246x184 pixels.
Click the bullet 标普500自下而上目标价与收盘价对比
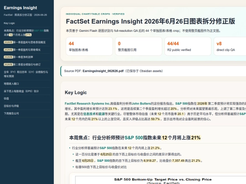(101, 167)
